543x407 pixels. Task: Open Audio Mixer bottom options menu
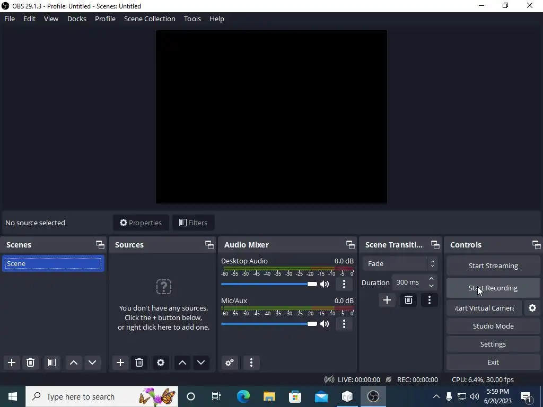pyautogui.click(x=251, y=362)
